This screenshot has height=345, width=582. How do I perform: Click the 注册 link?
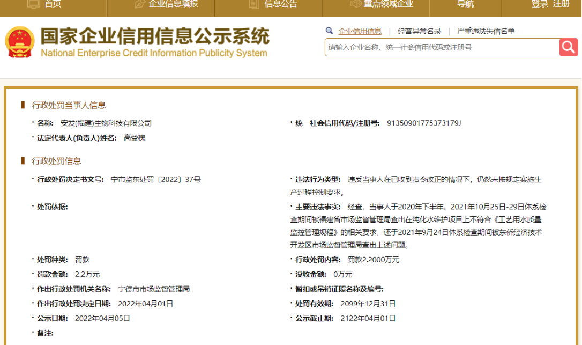click(x=561, y=4)
